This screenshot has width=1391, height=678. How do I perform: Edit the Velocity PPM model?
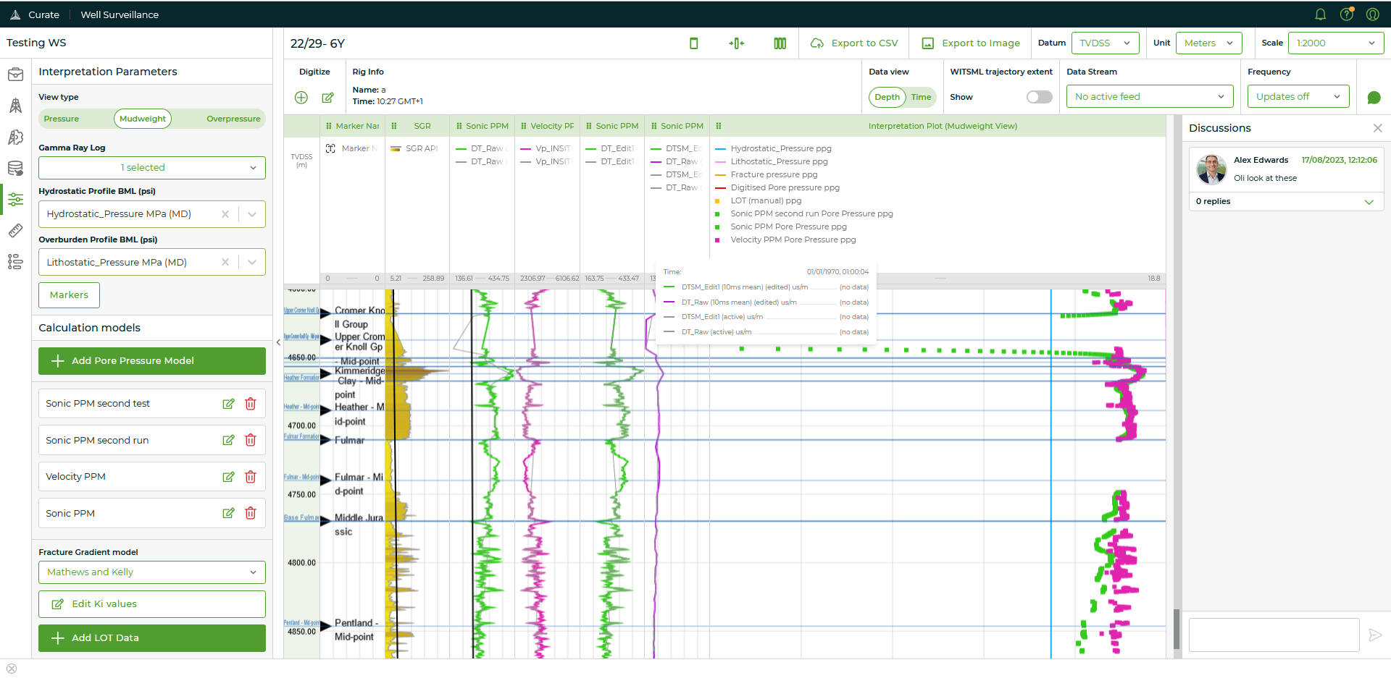coord(228,477)
